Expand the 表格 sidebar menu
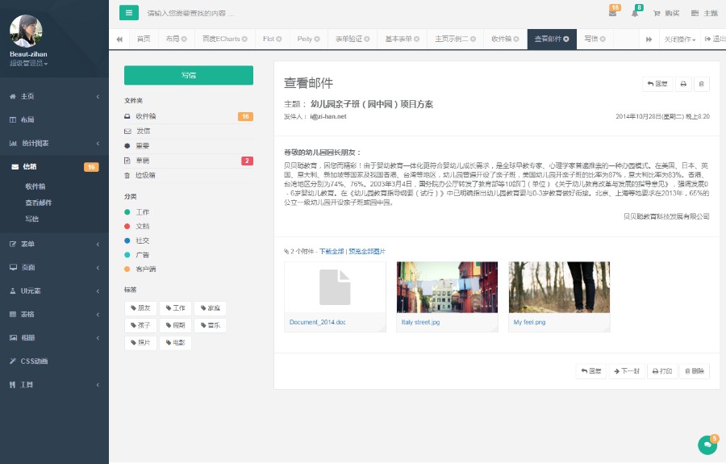Image resolution: width=726 pixels, height=464 pixels. (54, 314)
